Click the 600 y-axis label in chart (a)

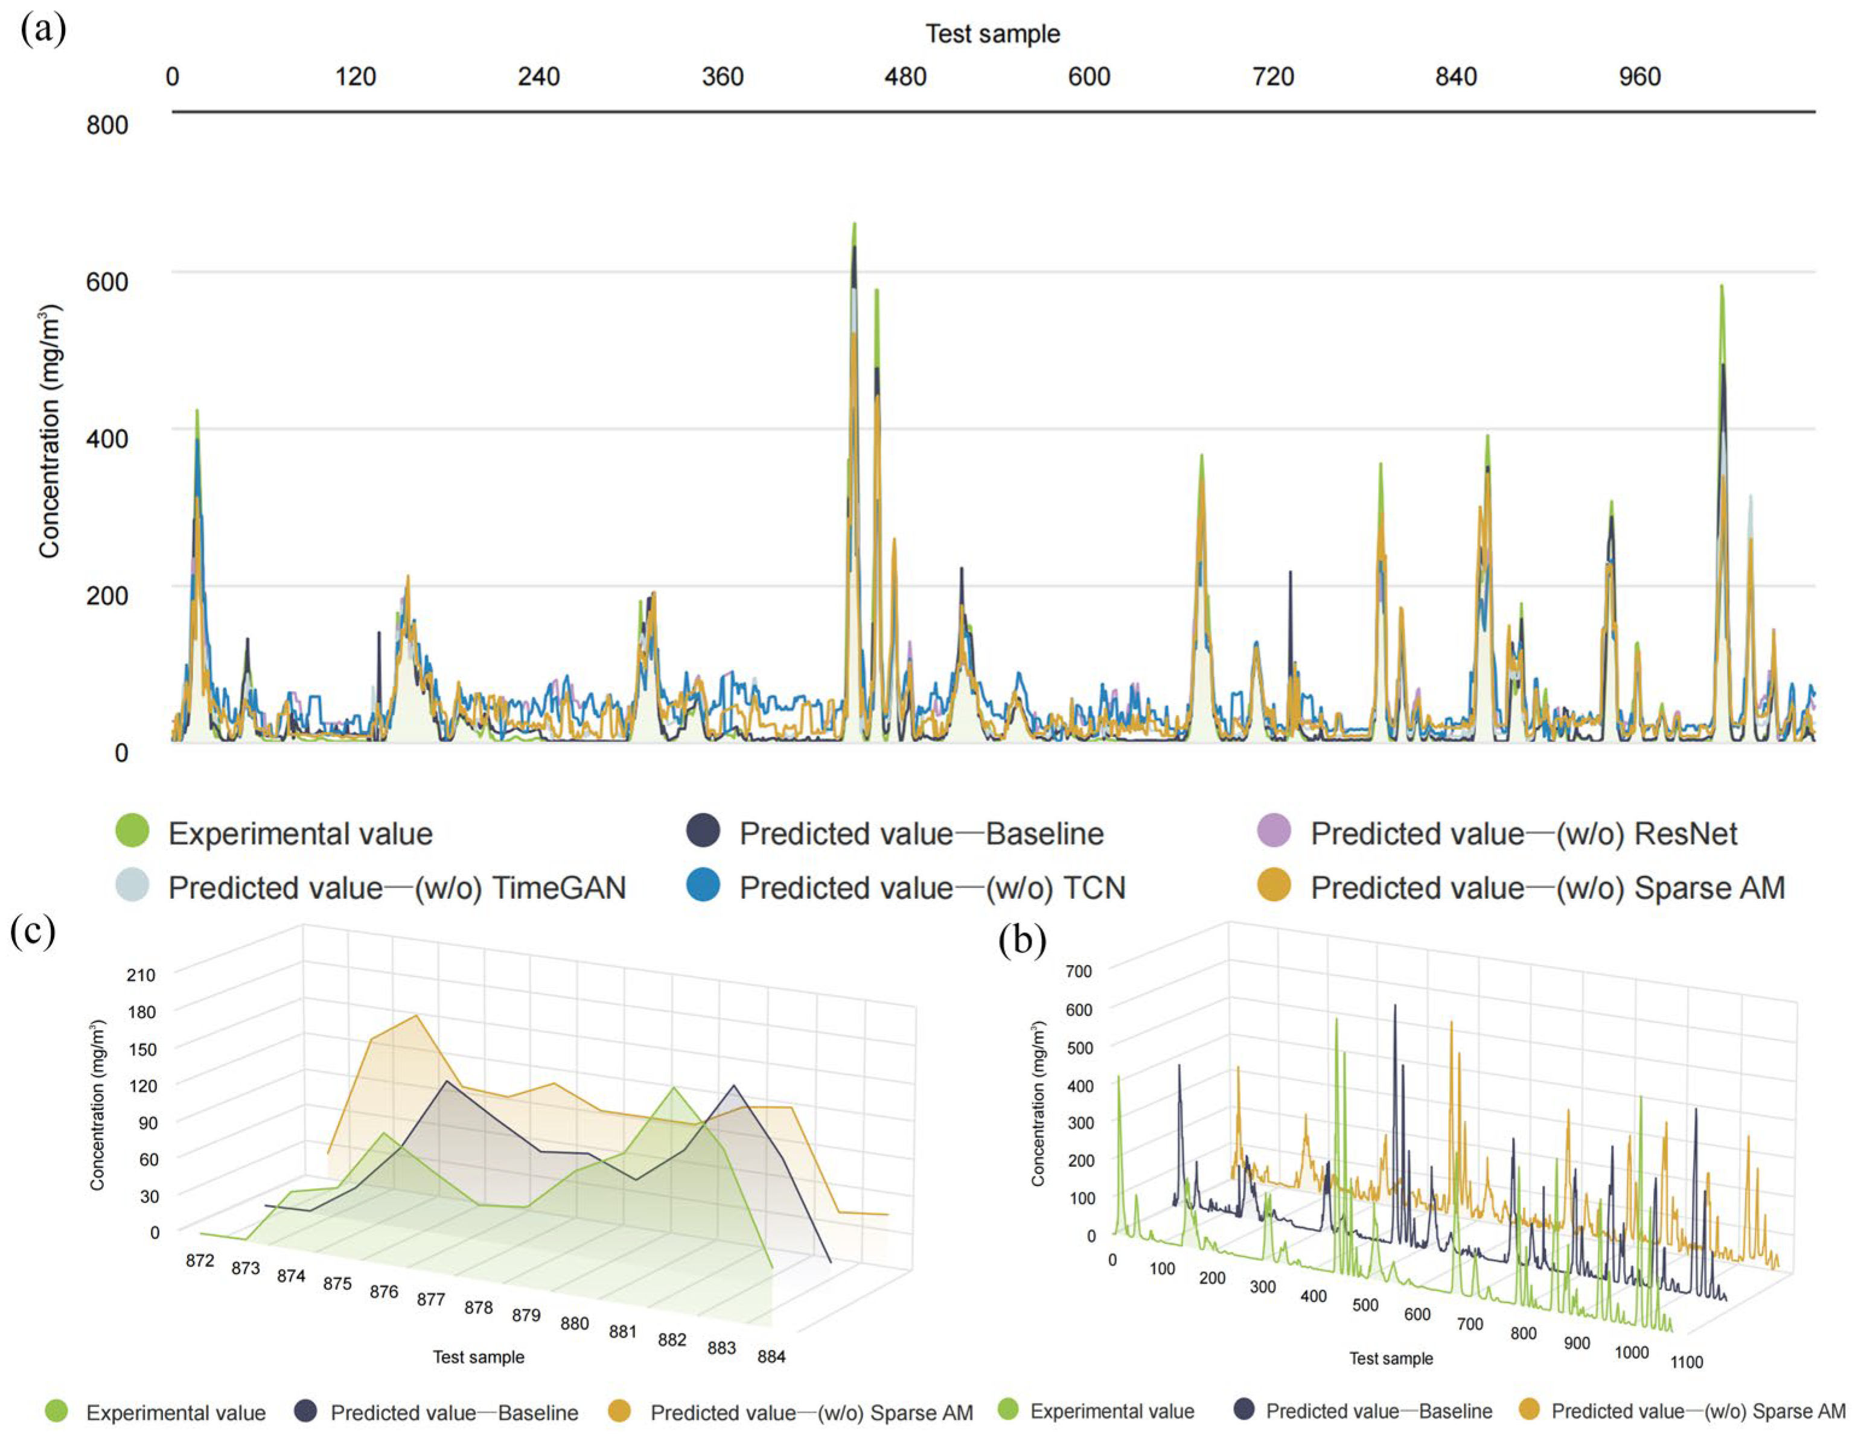click(x=107, y=282)
